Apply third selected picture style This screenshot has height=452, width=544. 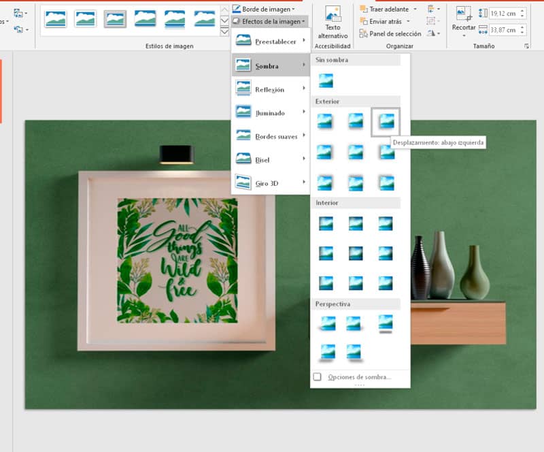[115, 19]
